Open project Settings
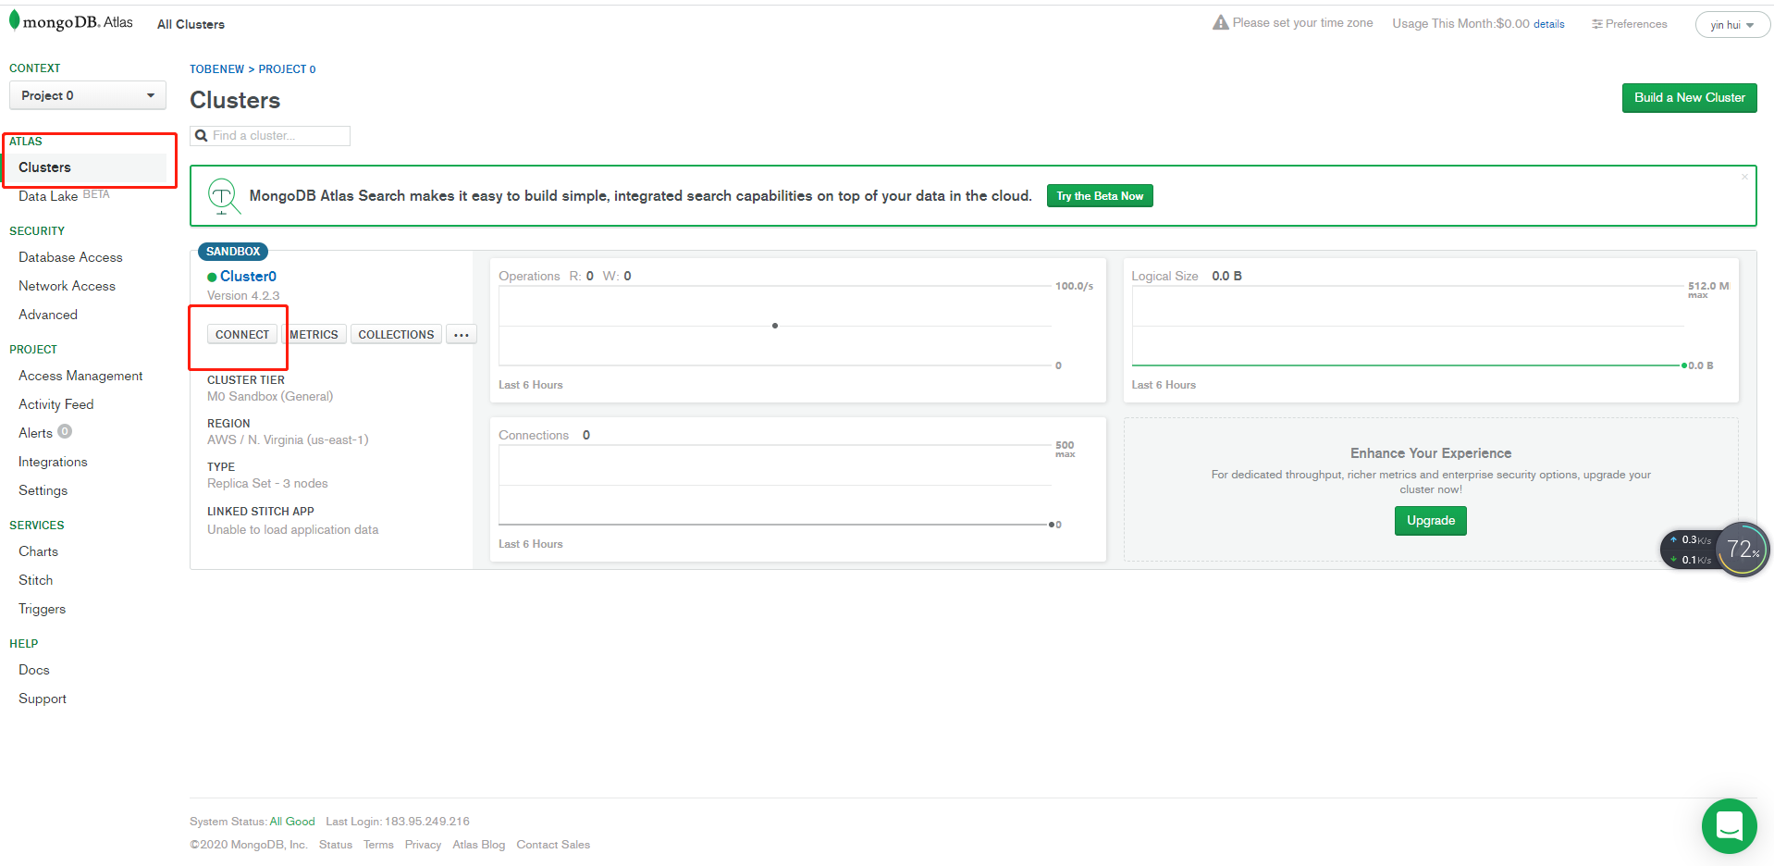This screenshot has height=866, width=1774. (x=43, y=490)
